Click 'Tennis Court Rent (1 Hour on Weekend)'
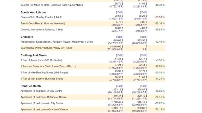 tap(43, 24)
